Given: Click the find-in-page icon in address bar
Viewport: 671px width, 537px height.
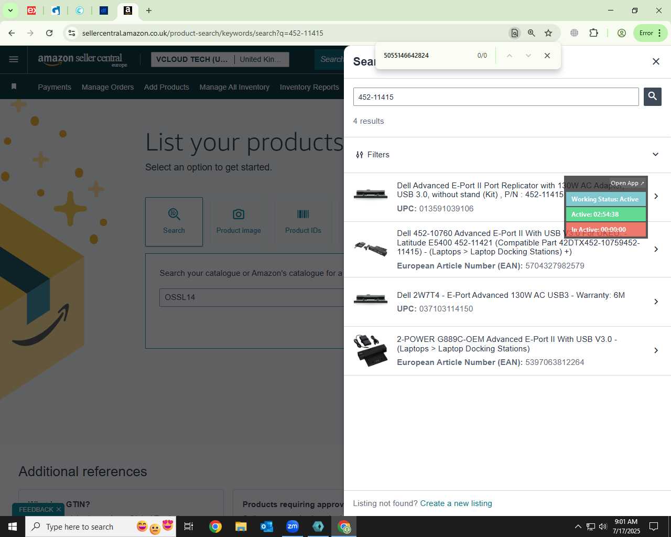Looking at the screenshot, I should click(x=515, y=33).
